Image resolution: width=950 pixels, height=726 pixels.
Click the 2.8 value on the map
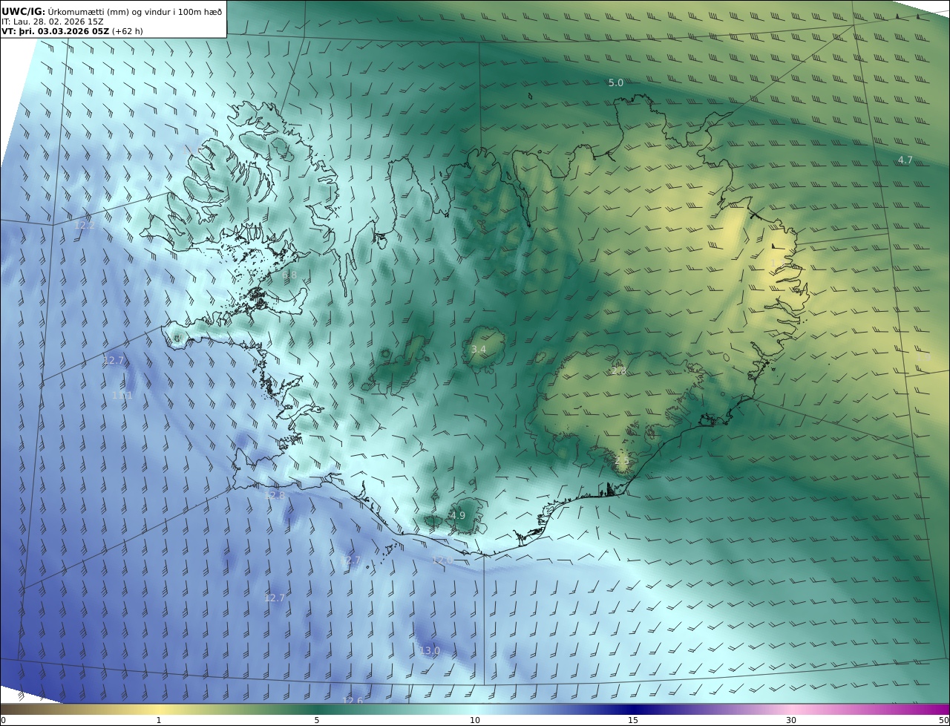[x=618, y=370]
